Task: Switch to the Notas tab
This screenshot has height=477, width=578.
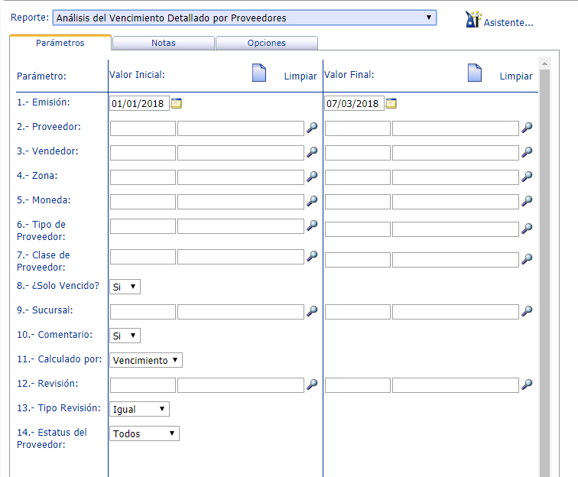Action: click(x=163, y=44)
